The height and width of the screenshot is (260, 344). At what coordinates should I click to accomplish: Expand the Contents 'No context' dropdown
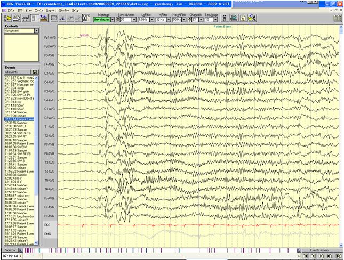[36, 31]
